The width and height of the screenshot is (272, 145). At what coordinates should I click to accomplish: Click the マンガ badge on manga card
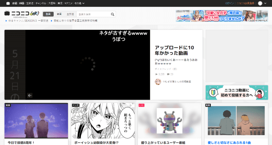[x=75, y=105]
